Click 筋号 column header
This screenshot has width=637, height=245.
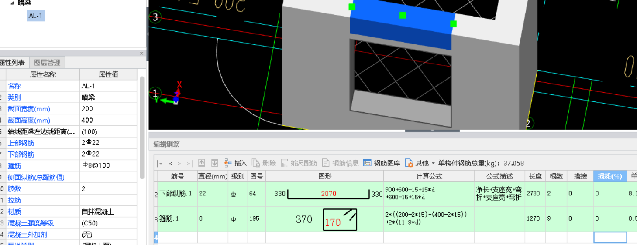coord(177,176)
